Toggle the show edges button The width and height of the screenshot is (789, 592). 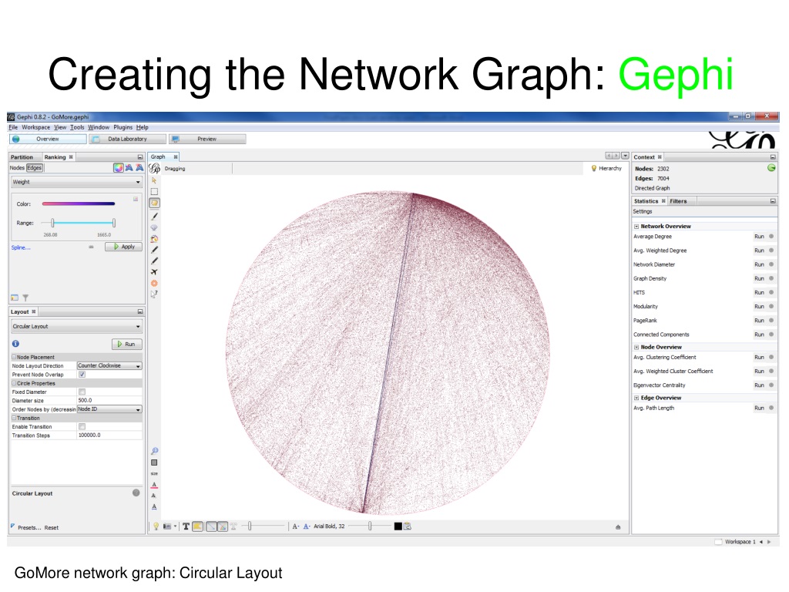211,526
